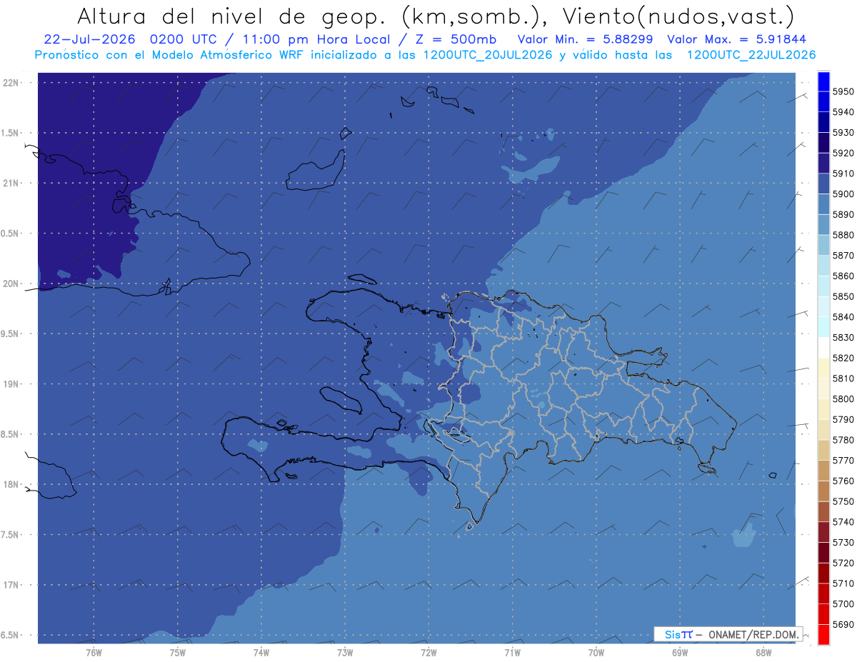The height and width of the screenshot is (662, 857).
Task: Click the ONAMET/REP.DOM. credit box
Action: [x=728, y=634]
